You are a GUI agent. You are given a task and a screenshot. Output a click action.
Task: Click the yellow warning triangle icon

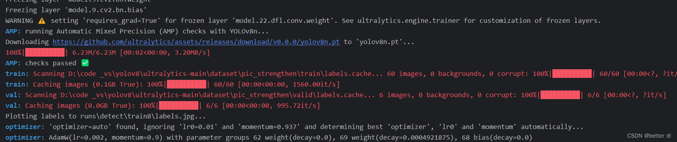coord(42,21)
